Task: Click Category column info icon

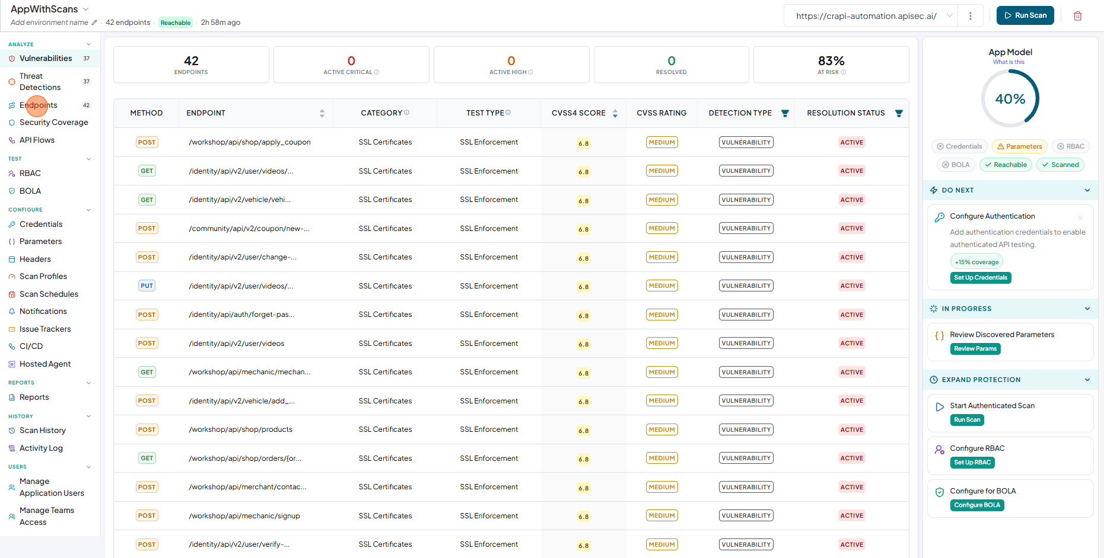Action: pyautogui.click(x=407, y=113)
